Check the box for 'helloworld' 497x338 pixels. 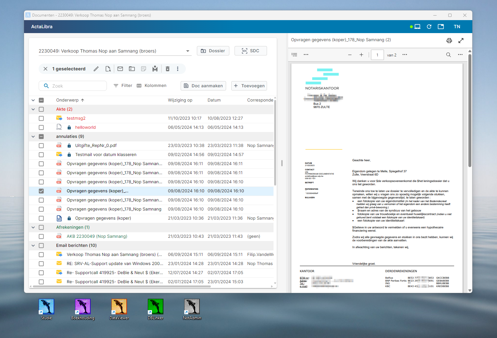(x=41, y=127)
